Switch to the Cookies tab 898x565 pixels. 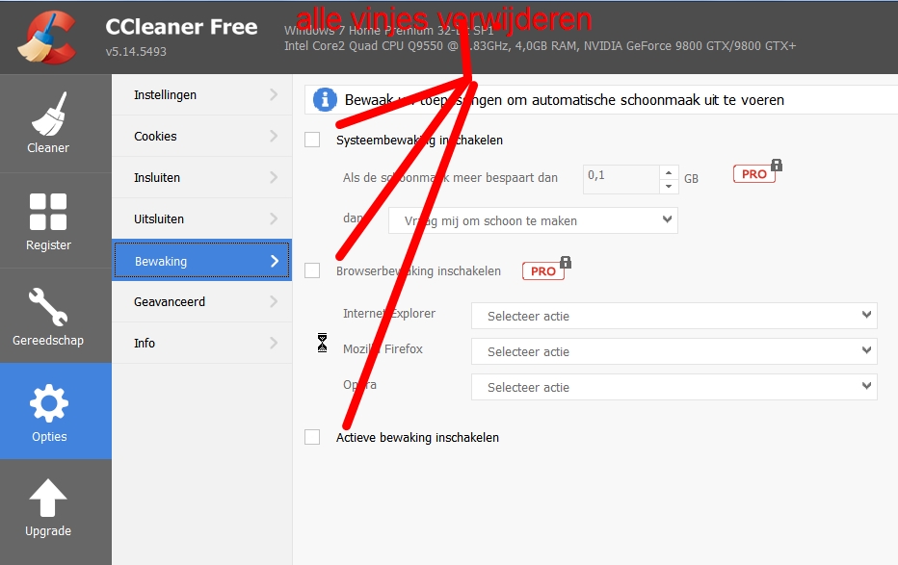pyautogui.click(x=201, y=136)
